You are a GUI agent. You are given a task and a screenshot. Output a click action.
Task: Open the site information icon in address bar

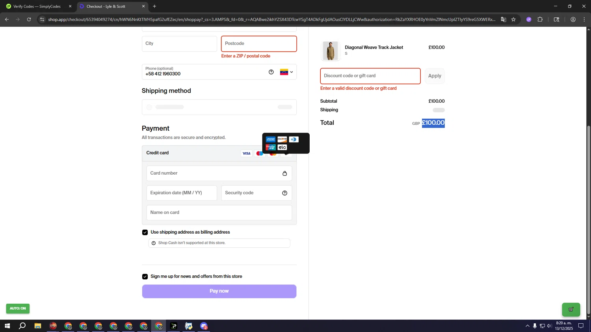[x=42, y=19]
